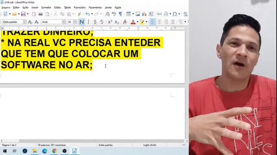Open the Save dropdown arrow

pos(28,14)
